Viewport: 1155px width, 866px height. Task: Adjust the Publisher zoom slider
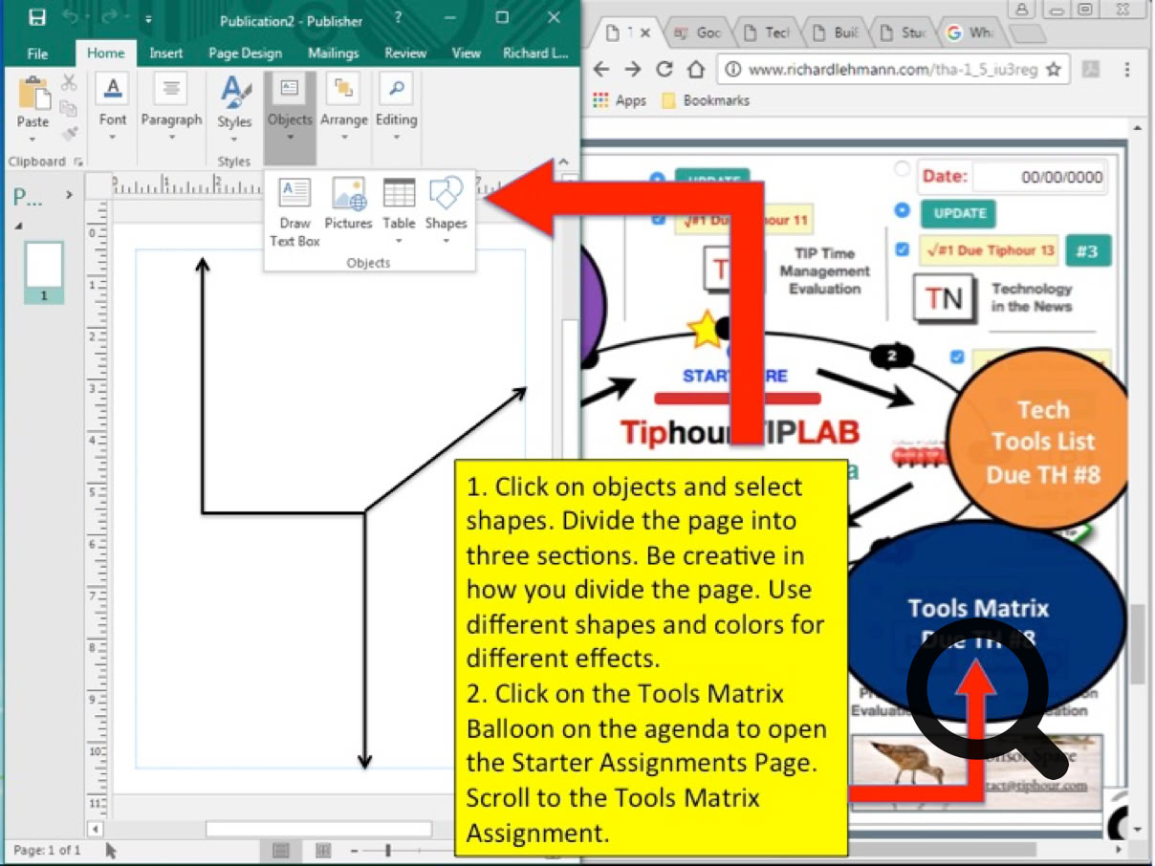388,850
